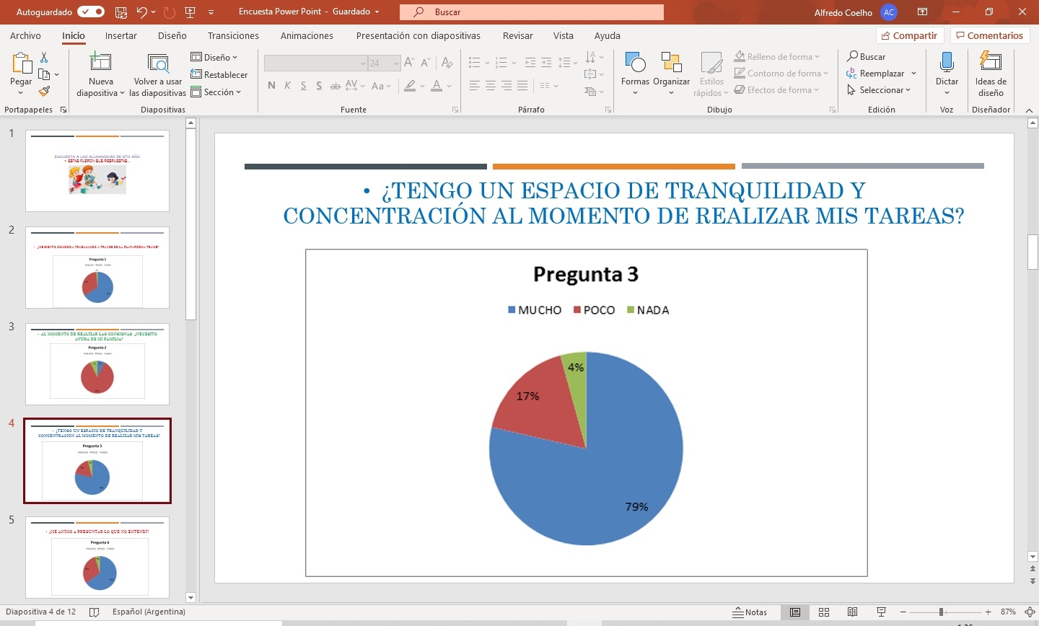This screenshot has height=626, width=1039.
Task: Select slide 5 thumbnail
Action: click(97, 557)
